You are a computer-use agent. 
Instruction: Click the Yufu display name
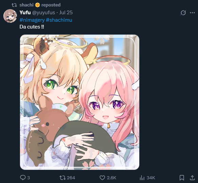click(25, 13)
